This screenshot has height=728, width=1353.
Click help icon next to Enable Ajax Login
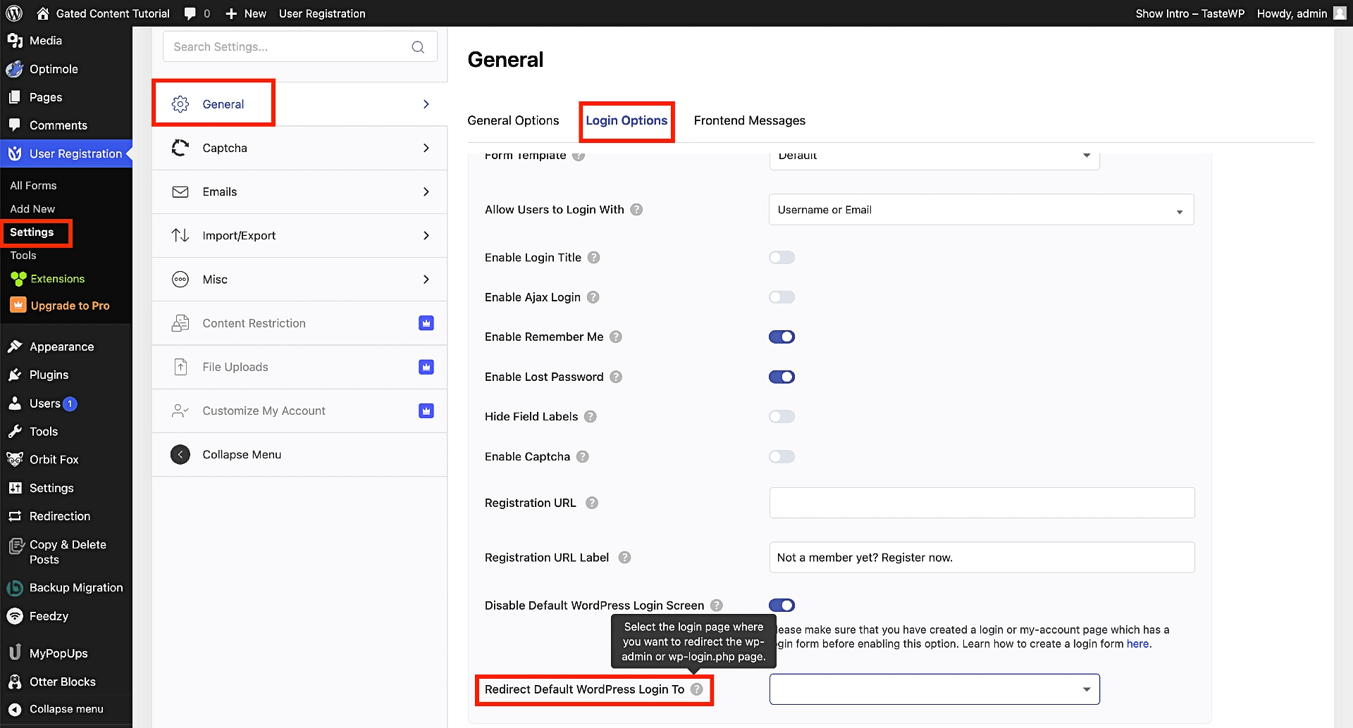coord(593,297)
